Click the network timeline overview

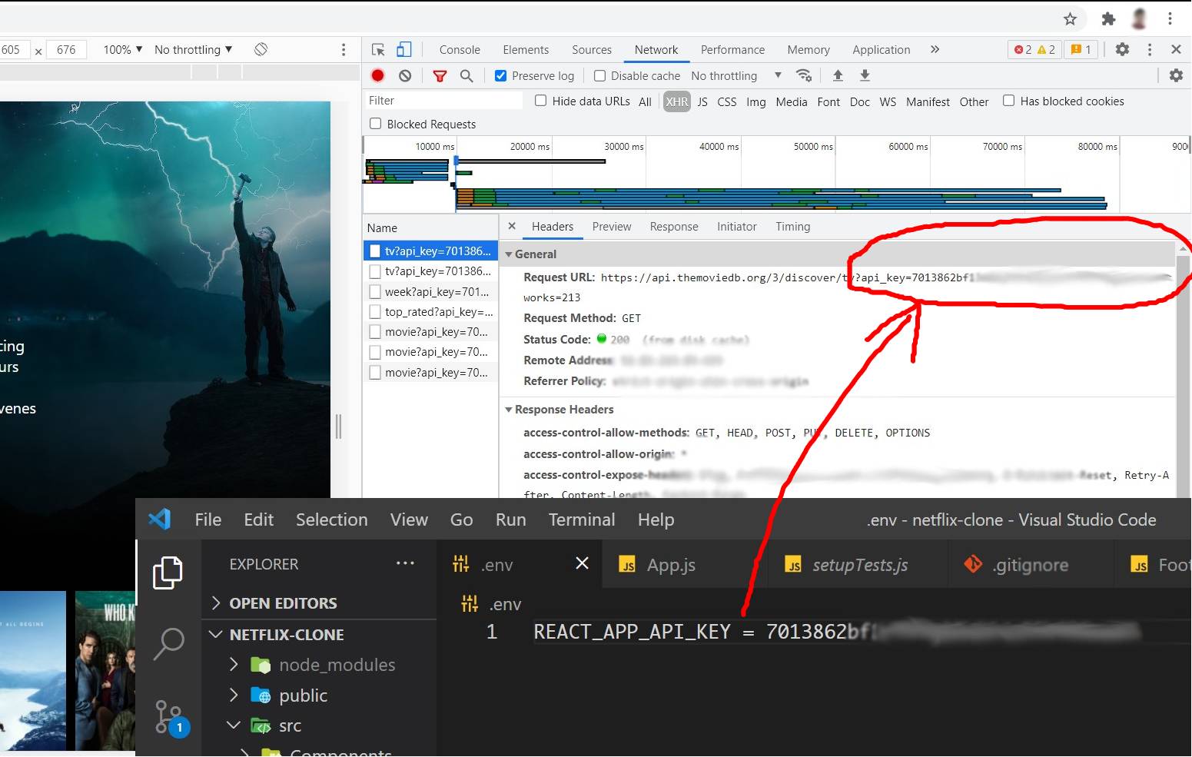click(x=776, y=174)
